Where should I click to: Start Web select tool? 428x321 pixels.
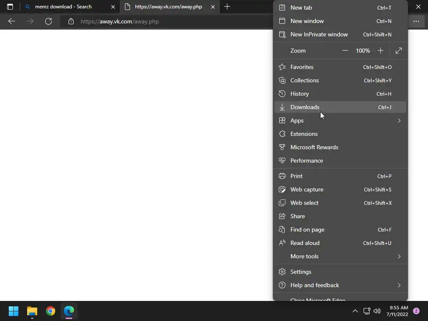340,203
